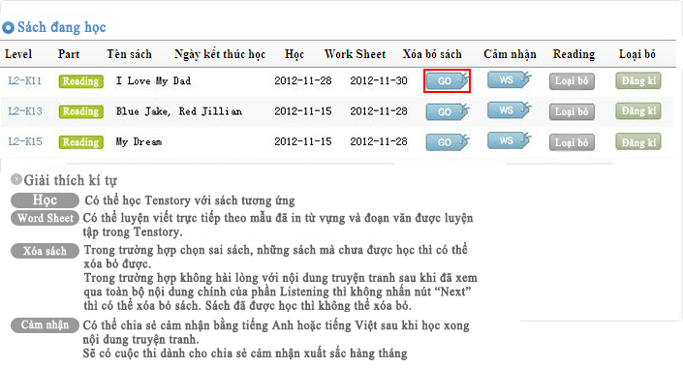Click the Loại bỏ column header
This screenshot has width=683, height=368.
637,54
